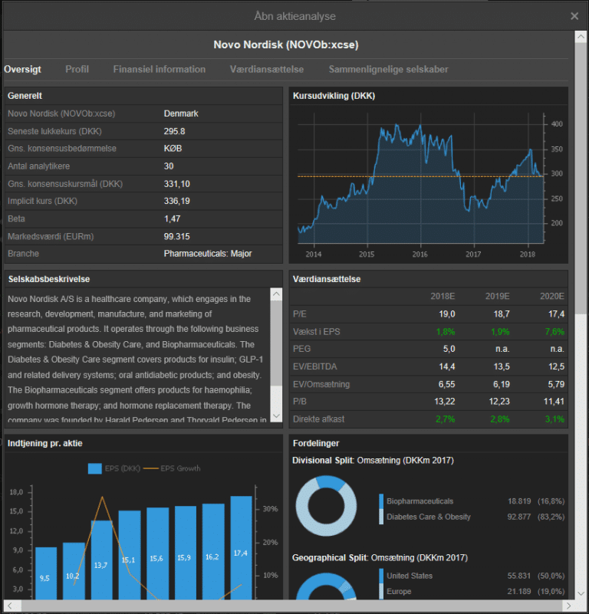Click the Selskabsbeskrivelse section heading

pos(49,279)
